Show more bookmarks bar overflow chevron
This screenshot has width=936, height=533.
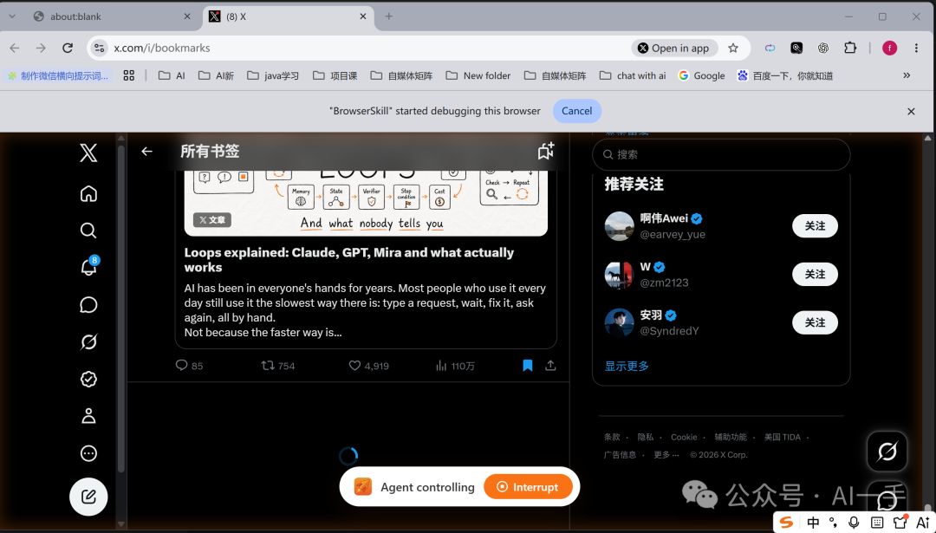pyautogui.click(x=907, y=75)
